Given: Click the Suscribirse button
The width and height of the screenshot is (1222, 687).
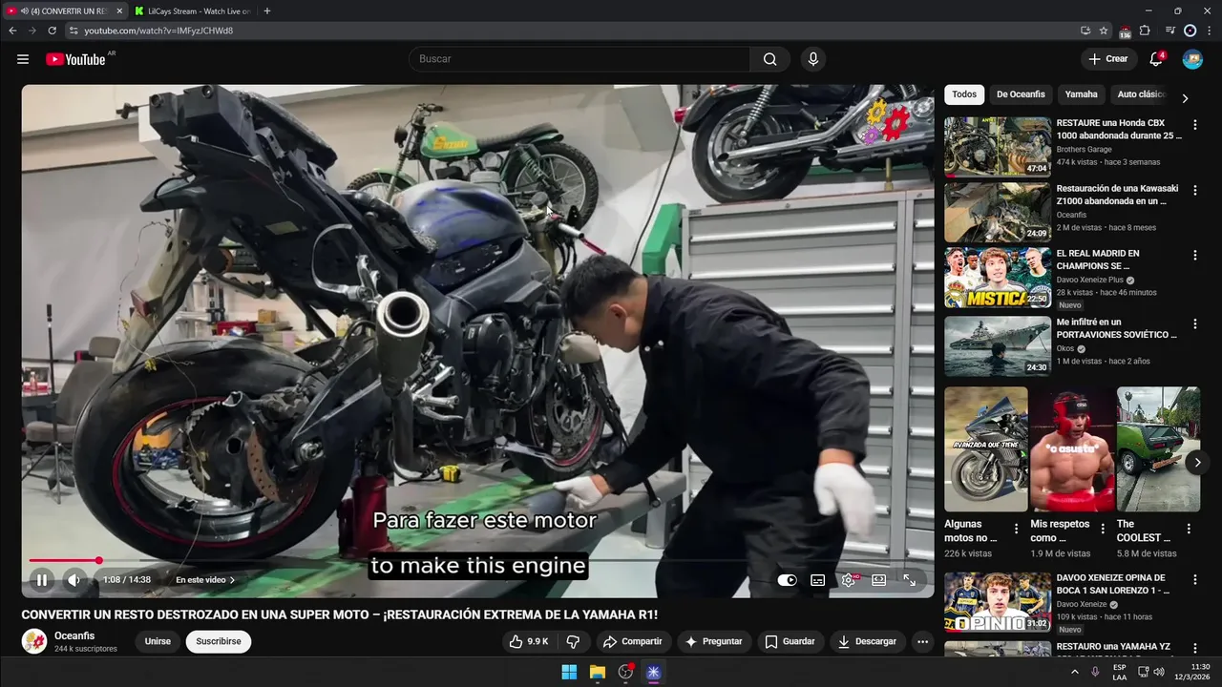Looking at the screenshot, I should click(x=219, y=641).
